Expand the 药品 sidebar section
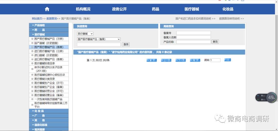Viewport: 278px width, 131px height. pyautogui.click(x=49, y=30)
